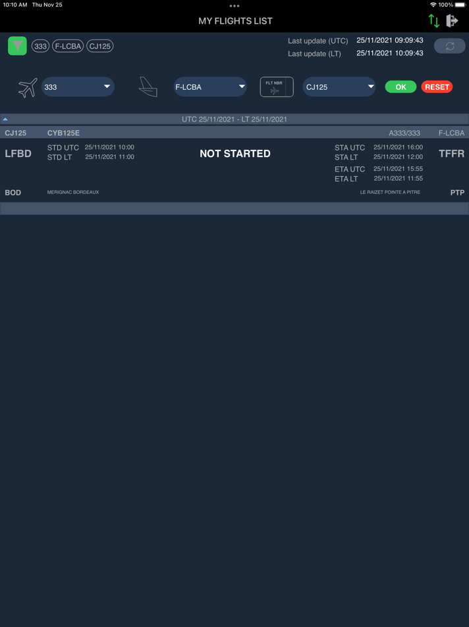Select the CJ125 filter chip

point(99,46)
